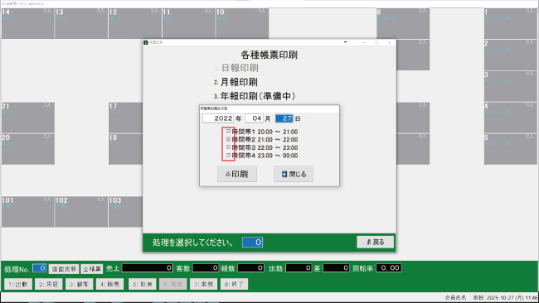Select table tile 12

(x=134, y=23)
